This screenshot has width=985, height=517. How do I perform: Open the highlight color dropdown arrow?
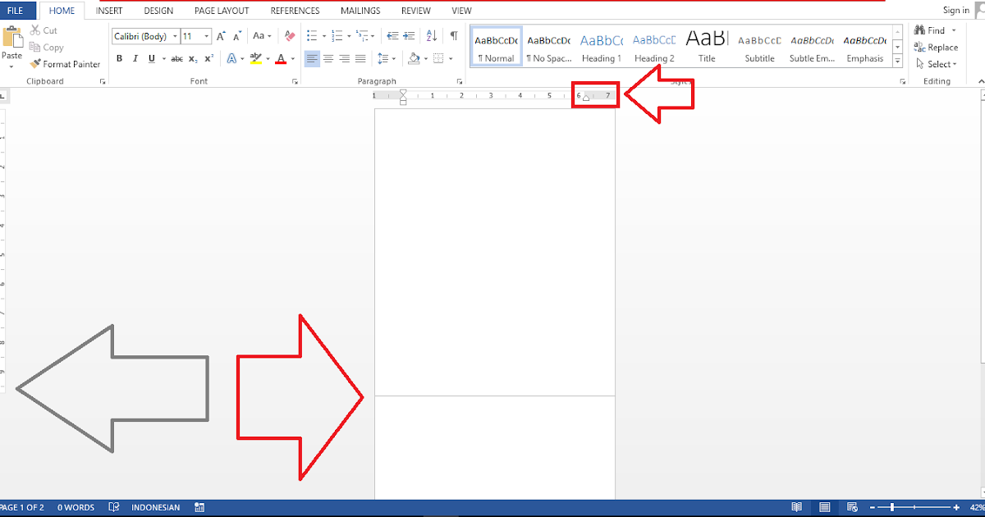click(x=268, y=59)
